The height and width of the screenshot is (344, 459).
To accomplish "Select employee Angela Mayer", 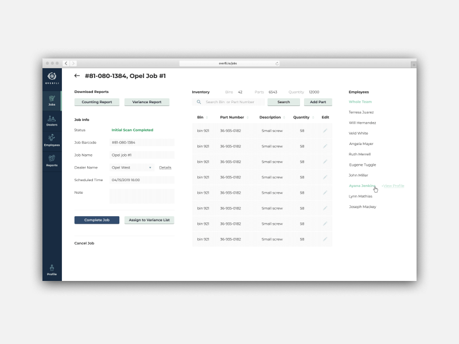I will pos(361,144).
